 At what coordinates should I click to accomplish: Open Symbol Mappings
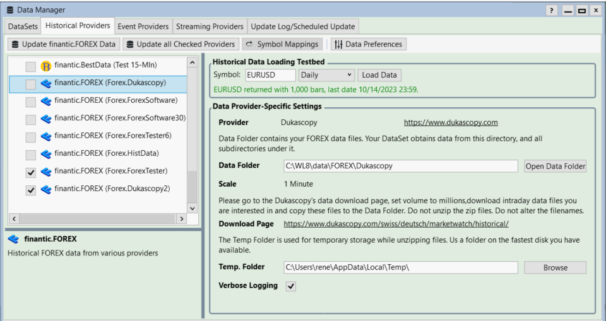(x=282, y=44)
